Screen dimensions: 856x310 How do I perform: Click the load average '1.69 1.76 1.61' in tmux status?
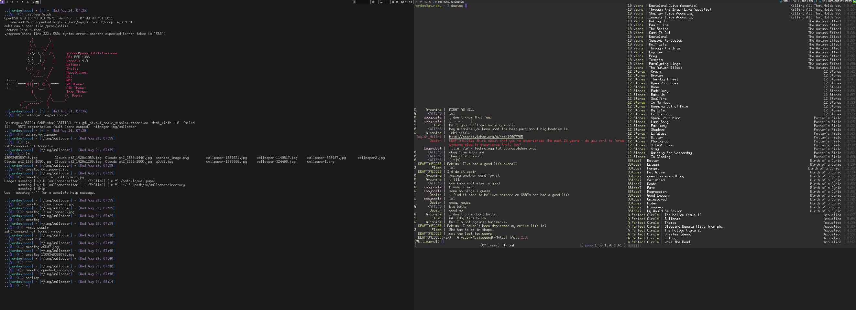click(x=608, y=245)
